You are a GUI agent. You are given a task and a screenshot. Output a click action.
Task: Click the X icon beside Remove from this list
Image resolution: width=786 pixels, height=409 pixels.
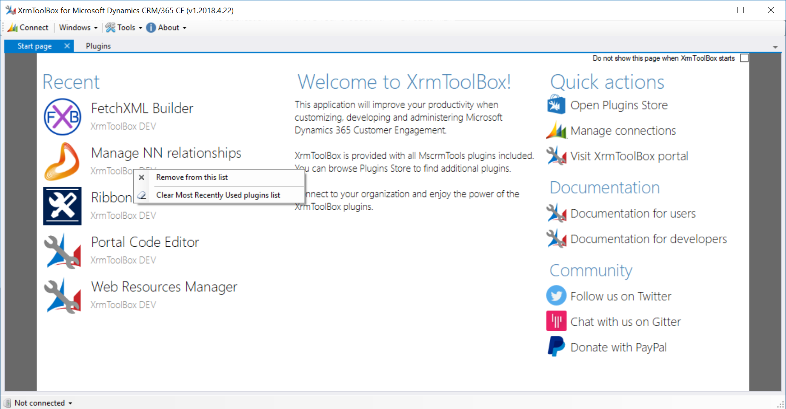pos(142,178)
